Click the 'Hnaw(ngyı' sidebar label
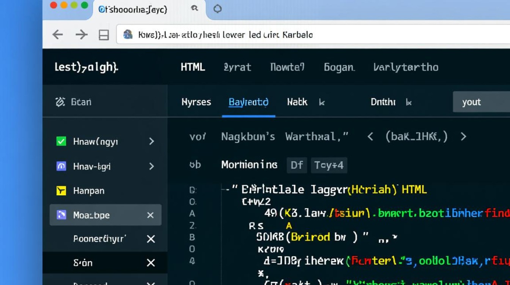Screen dimensions: 510x285 (96, 141)
